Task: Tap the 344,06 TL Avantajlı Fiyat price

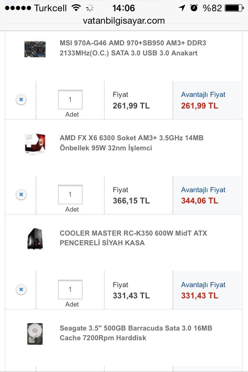Action: click(x=200, y=201)
